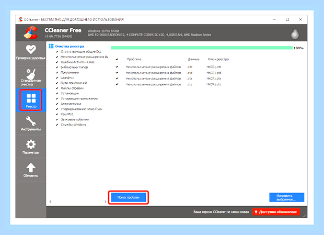Select the HKCR\.ctx registry key cell
This screenshot has width=324, height=235.
click(214, 79)
